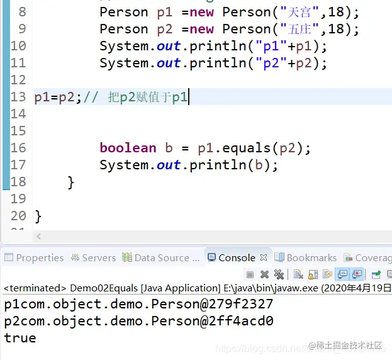Open the Data Source tab

tap(160, 257)
